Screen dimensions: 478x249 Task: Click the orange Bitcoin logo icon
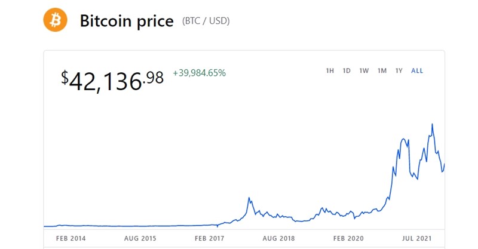pyautogui.click(x=56, y=20)
